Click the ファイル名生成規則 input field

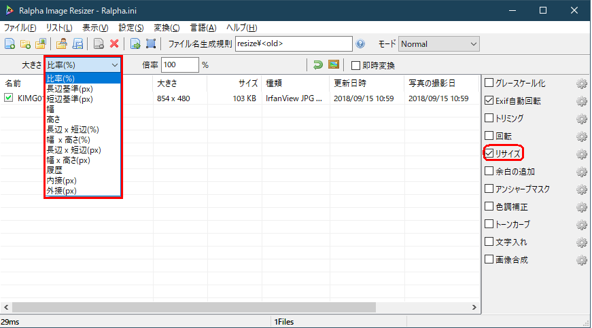[x=294, y=43]
